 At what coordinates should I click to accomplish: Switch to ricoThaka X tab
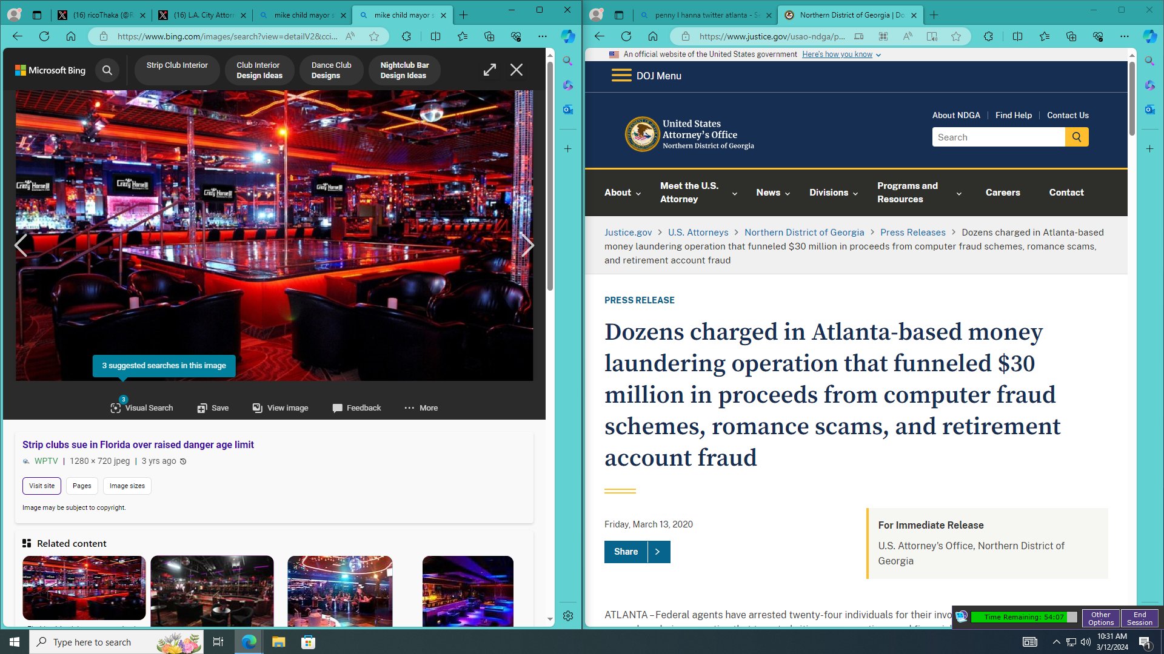coord(101,15)
